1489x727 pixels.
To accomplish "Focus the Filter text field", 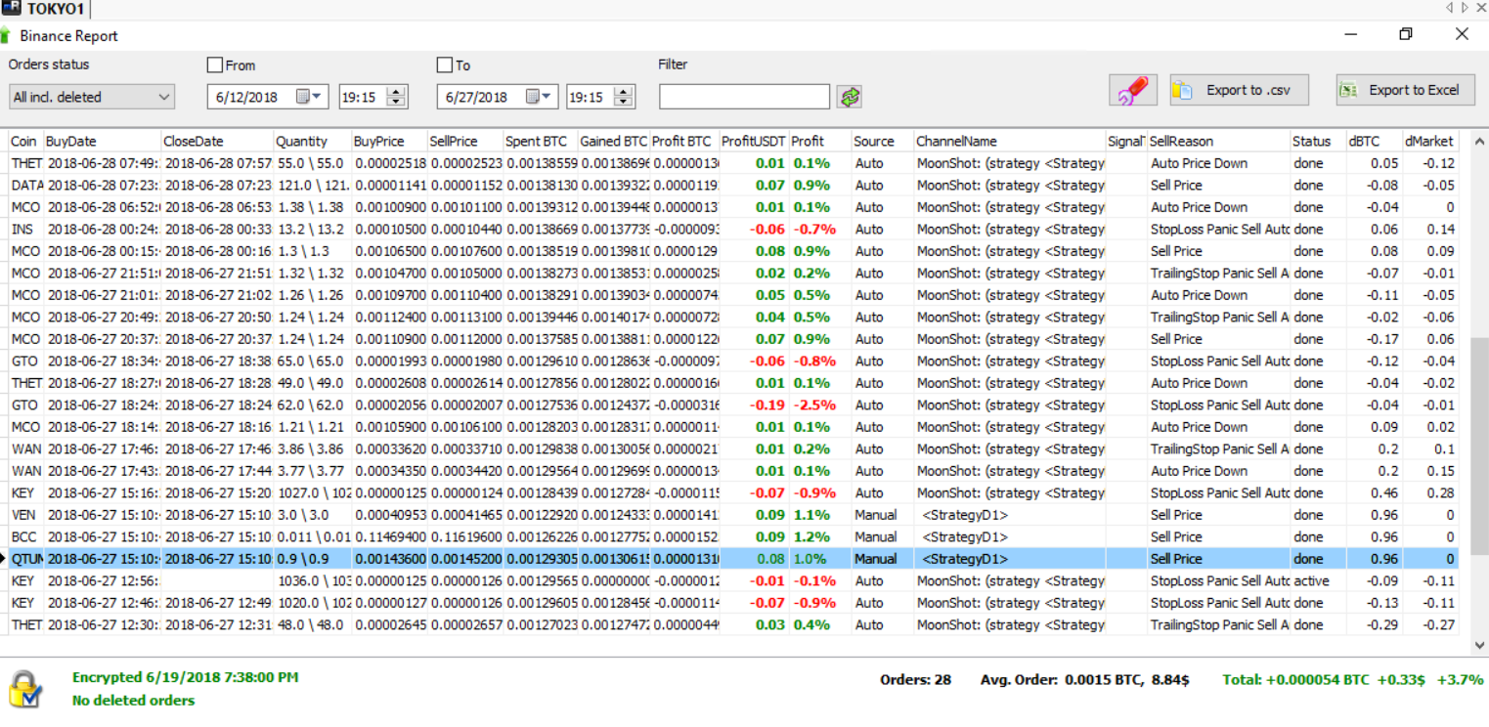I will click(x=744, y=97).
